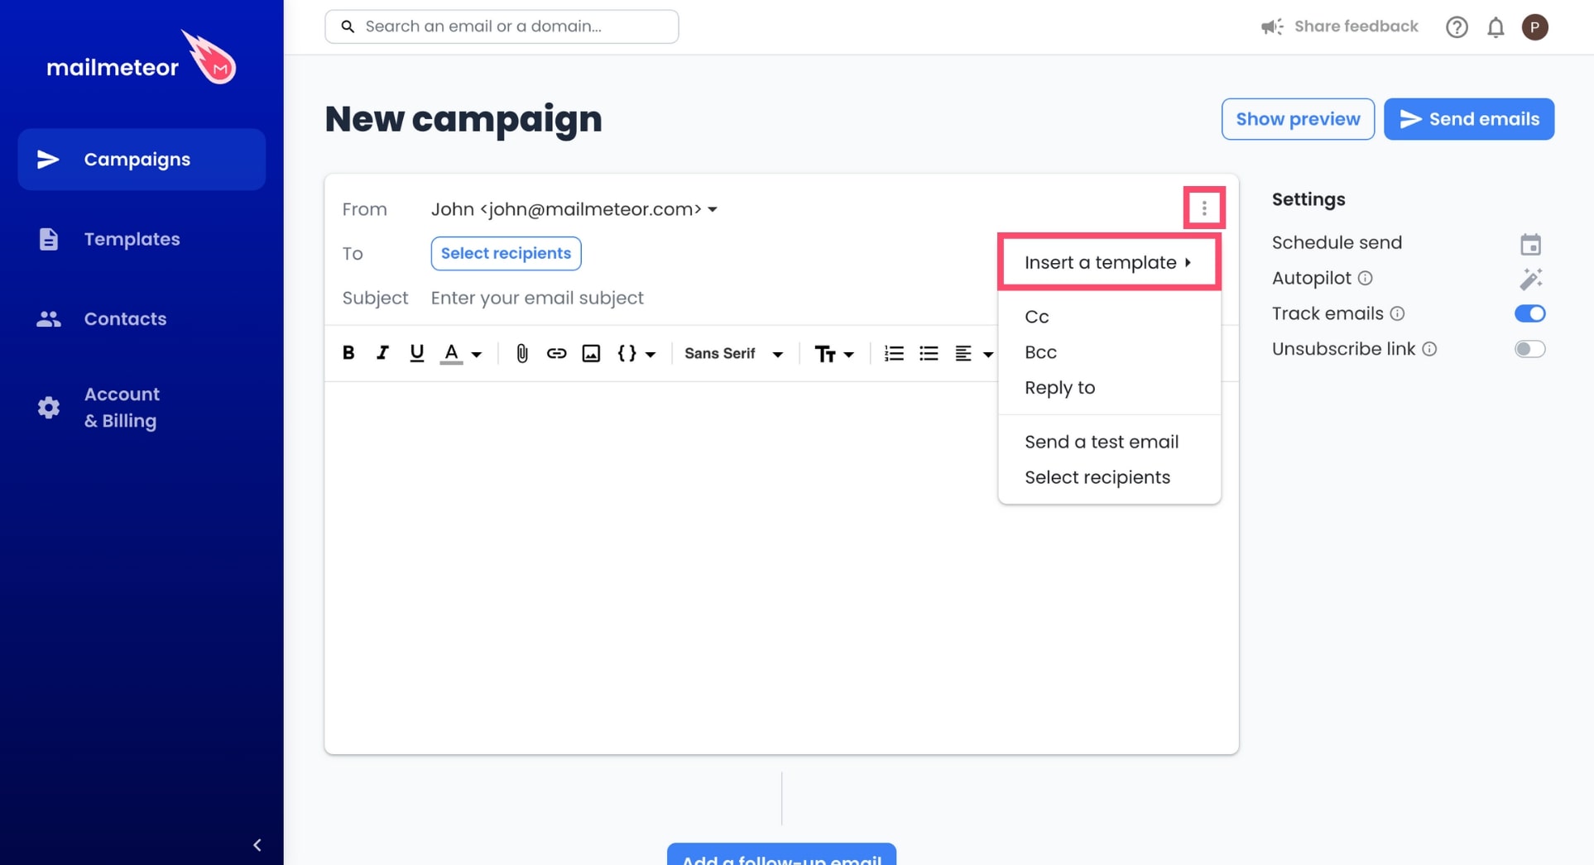The width and height of the screenshot is (1594, 865).
Task: Open the text size dropdown
Action: [x=833, y=354]
